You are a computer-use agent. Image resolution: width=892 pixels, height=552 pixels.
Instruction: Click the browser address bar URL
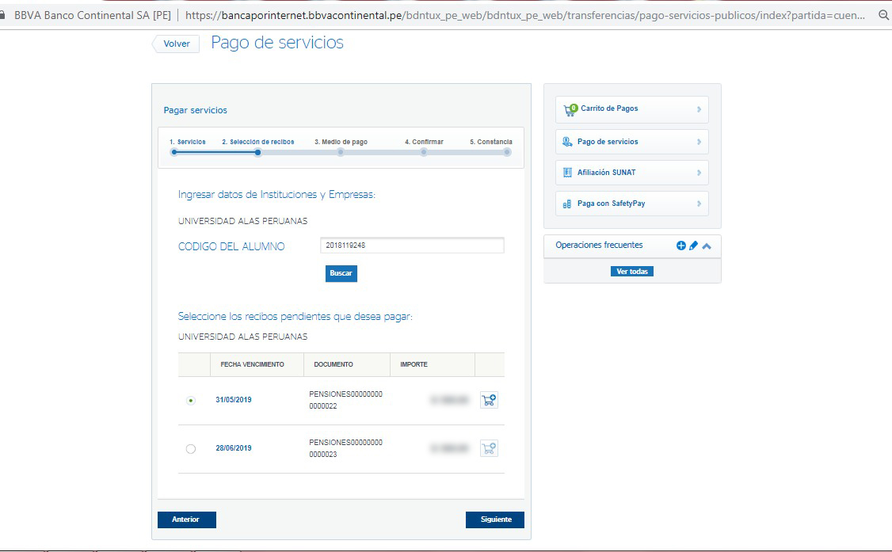point(525,15)
